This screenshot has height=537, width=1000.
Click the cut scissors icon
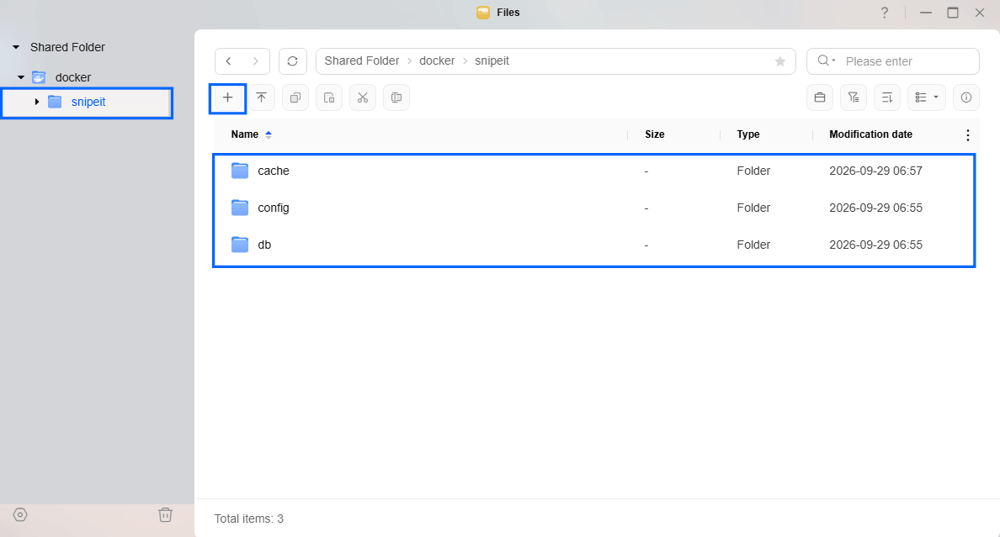363,97
